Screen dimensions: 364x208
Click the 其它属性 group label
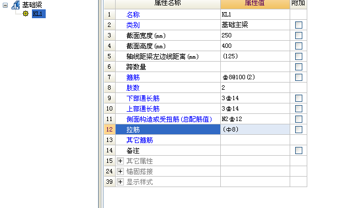coord(139,161)
